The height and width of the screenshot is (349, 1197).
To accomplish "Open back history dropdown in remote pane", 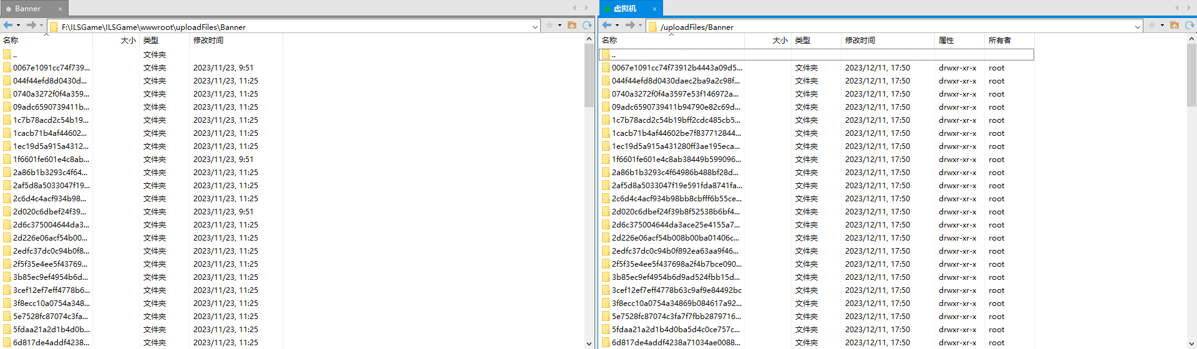I will coord(617,26).
